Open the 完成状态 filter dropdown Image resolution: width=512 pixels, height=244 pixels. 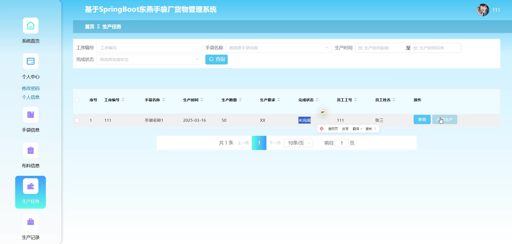tap(149, 60)
